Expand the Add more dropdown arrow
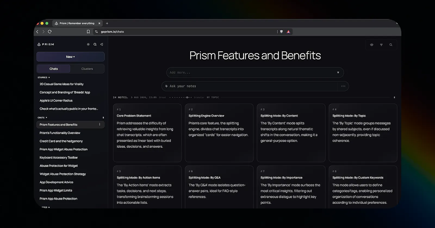The height and width of the screenshot is (228, 435). (338, 72)
